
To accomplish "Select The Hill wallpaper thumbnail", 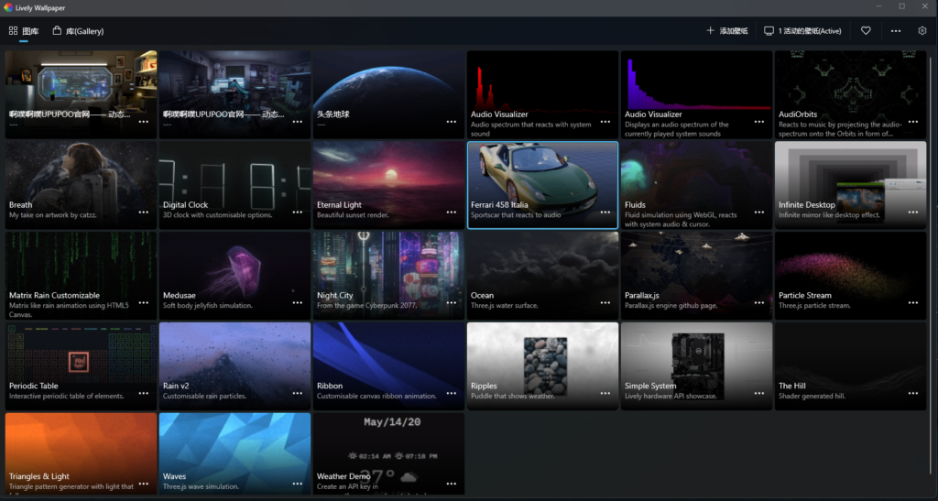I will point(850,366).
